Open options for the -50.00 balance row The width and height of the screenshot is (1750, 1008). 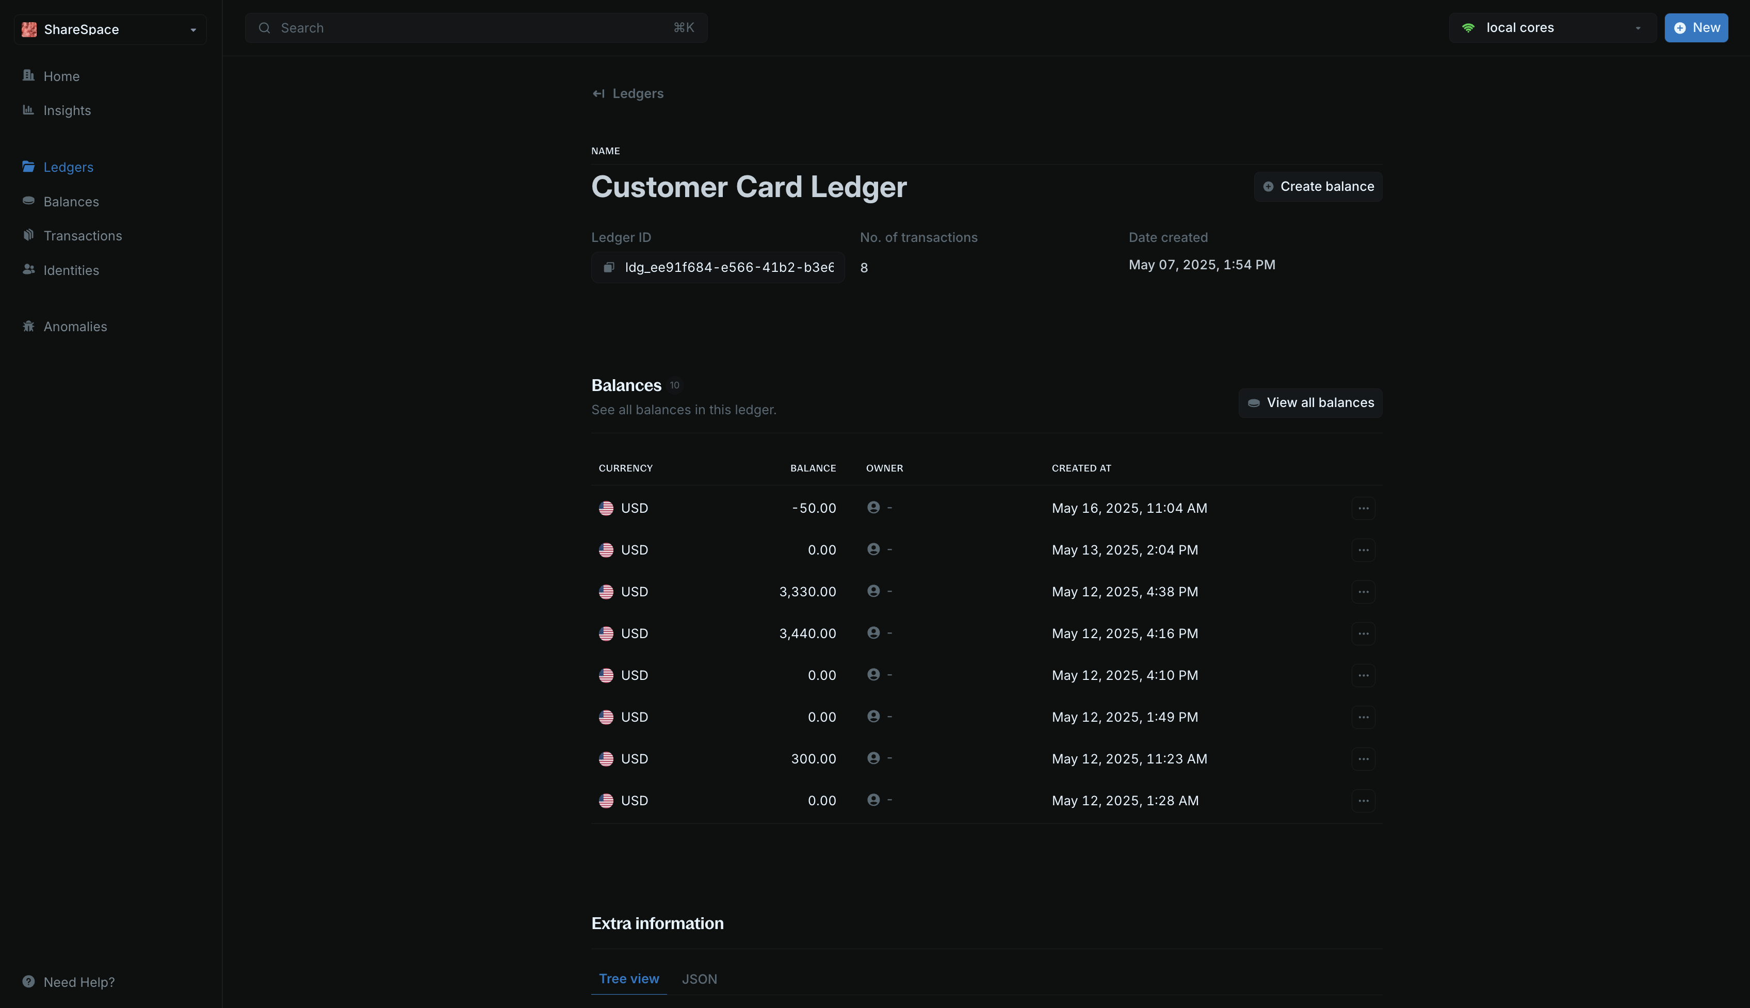click(x=1363, y=508)
